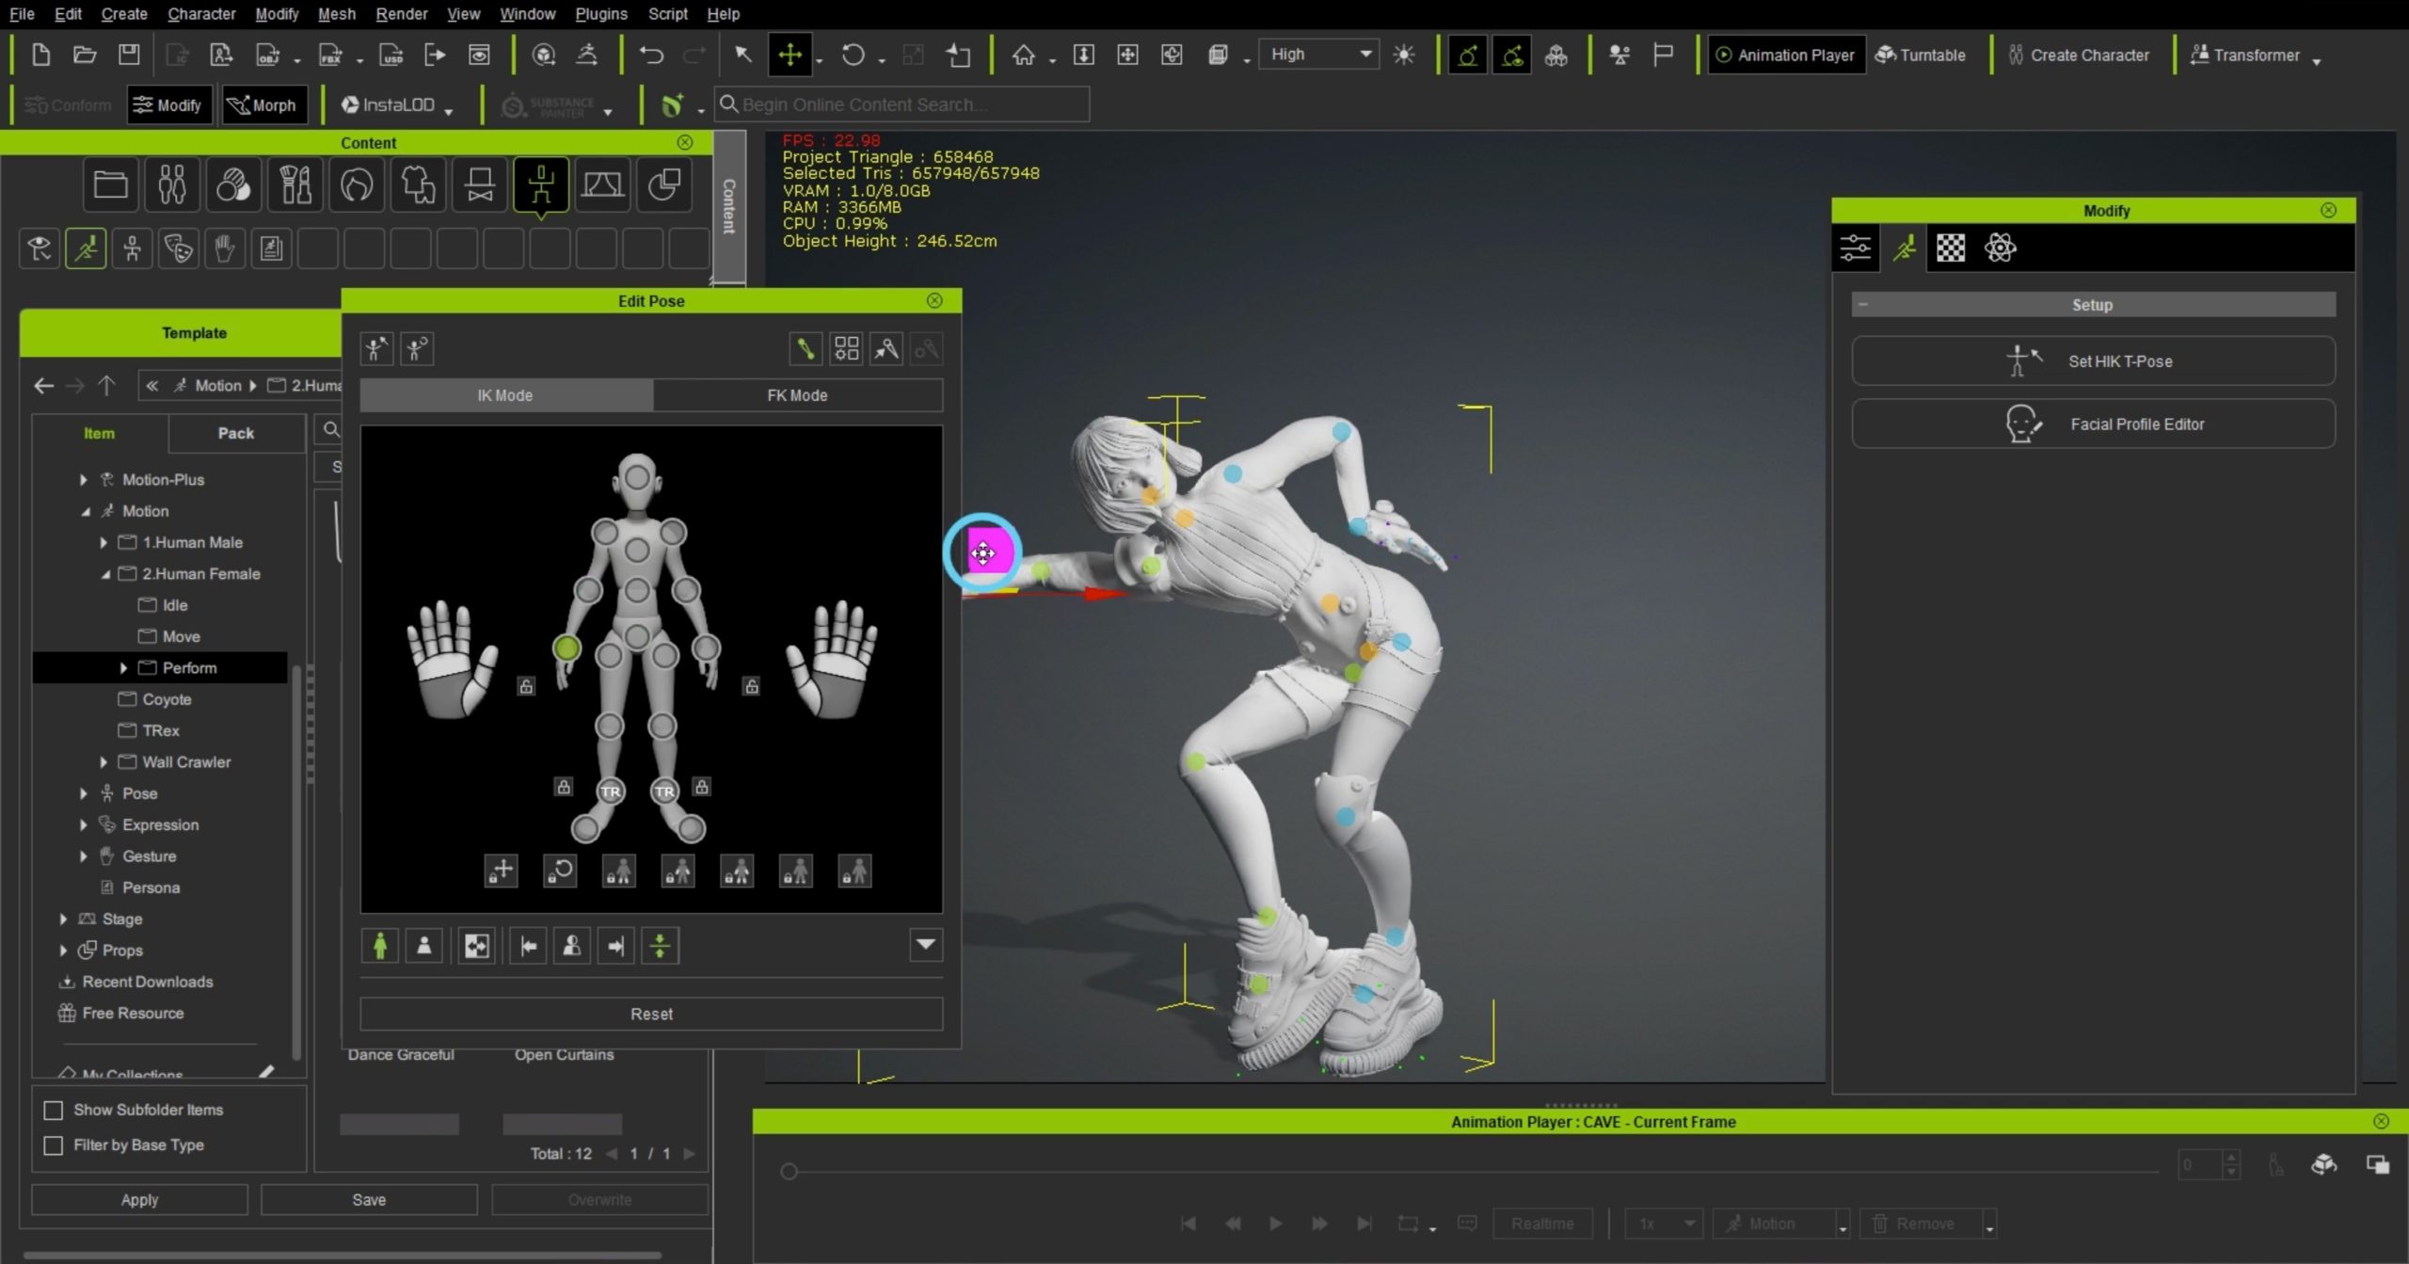Screen dimensions: 2409x1264
Task: Select the checkerboard texture tab in Modify
Action: 1950,248
